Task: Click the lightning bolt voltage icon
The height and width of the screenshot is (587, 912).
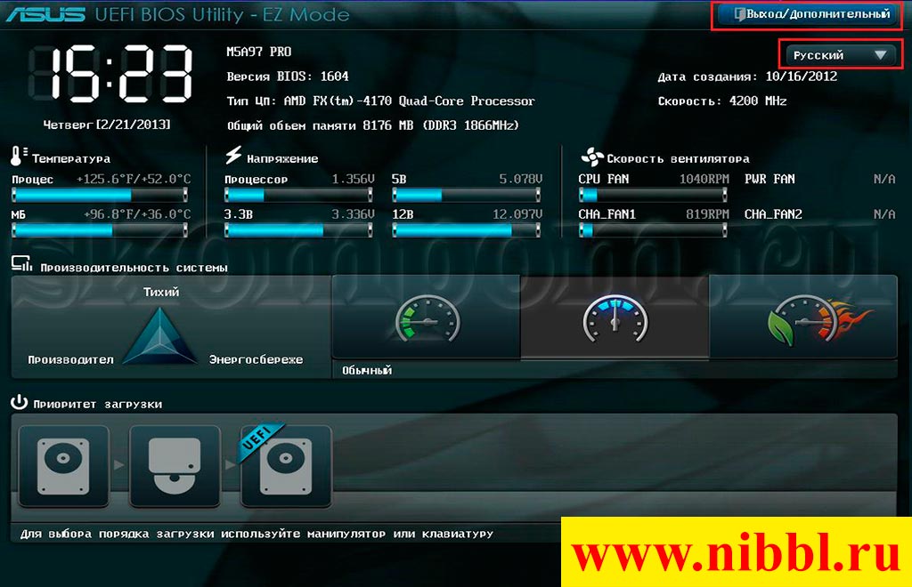Action: pos(233,155)
